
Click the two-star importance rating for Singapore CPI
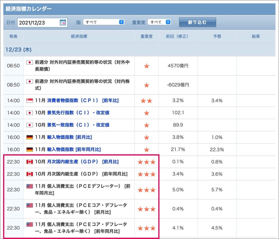tap(146, 101)
